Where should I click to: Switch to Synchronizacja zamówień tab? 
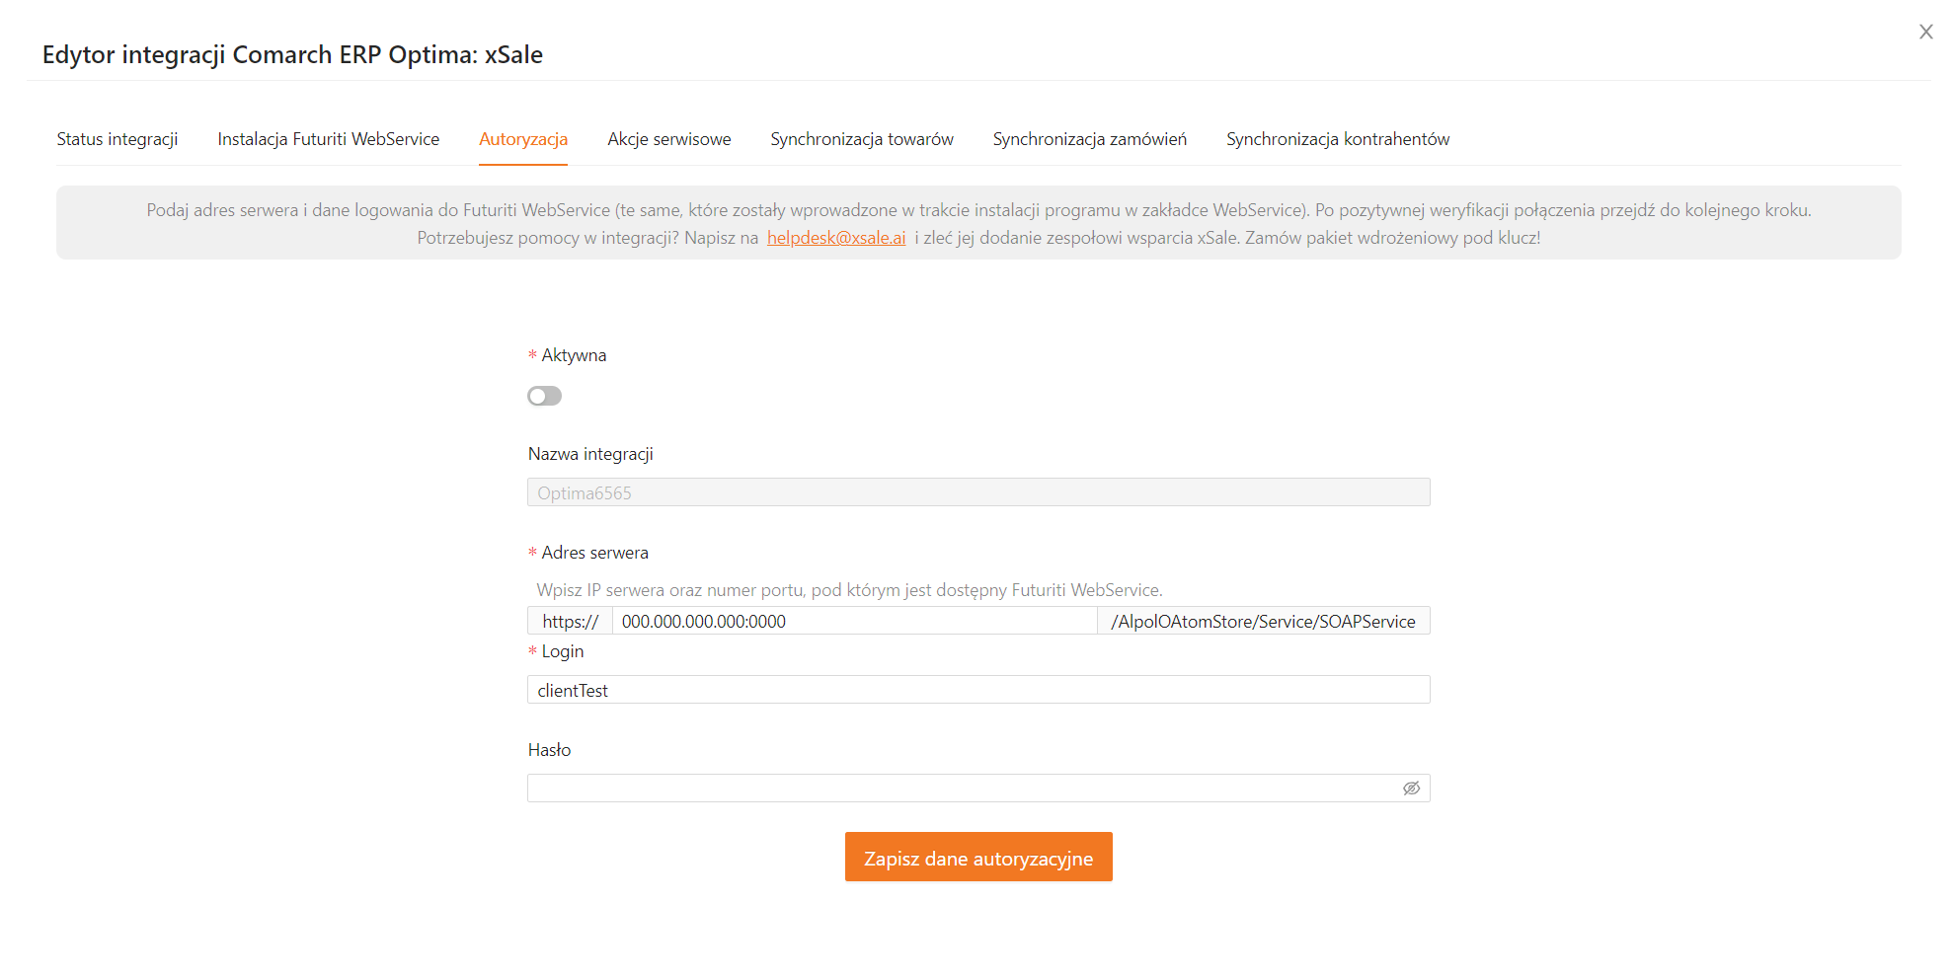[x=1089, y=139]
